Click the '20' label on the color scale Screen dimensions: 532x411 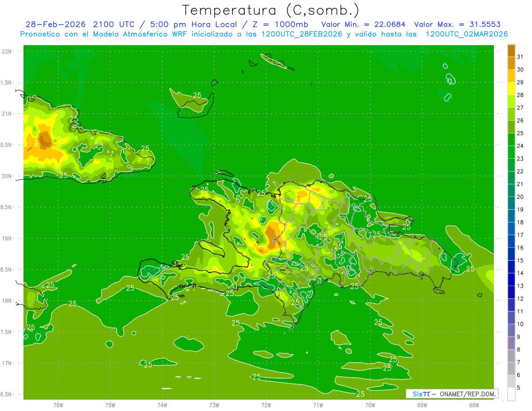coord(520,197)
